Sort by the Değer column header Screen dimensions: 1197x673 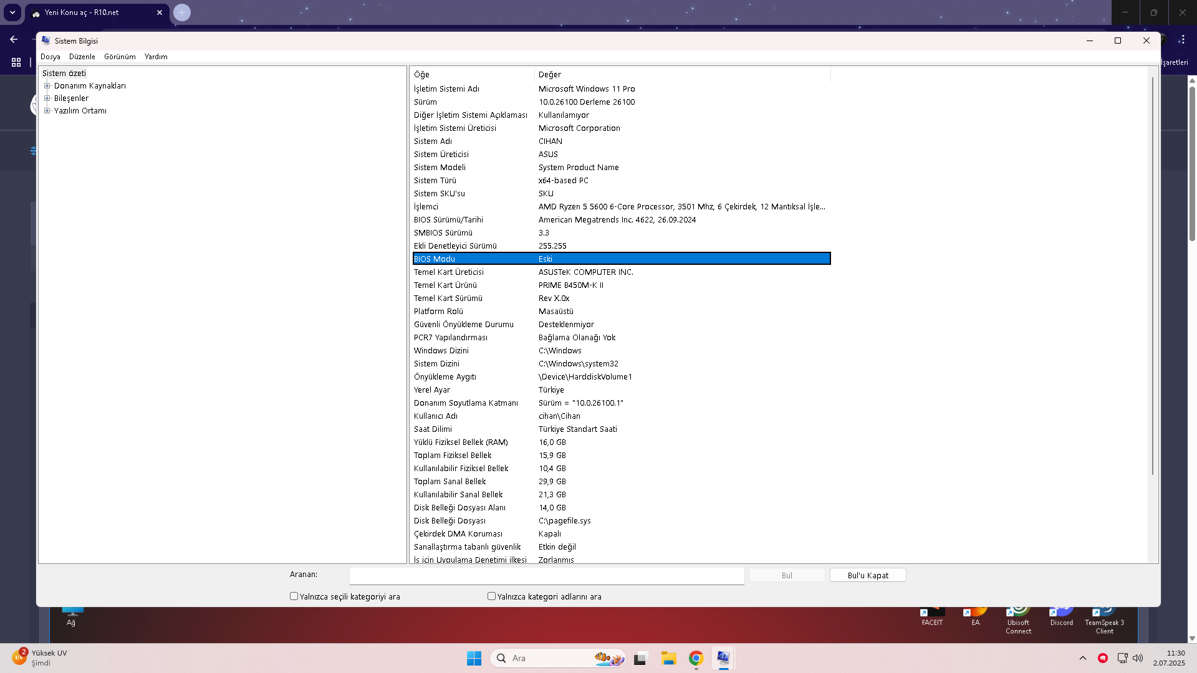pos(683,74)
